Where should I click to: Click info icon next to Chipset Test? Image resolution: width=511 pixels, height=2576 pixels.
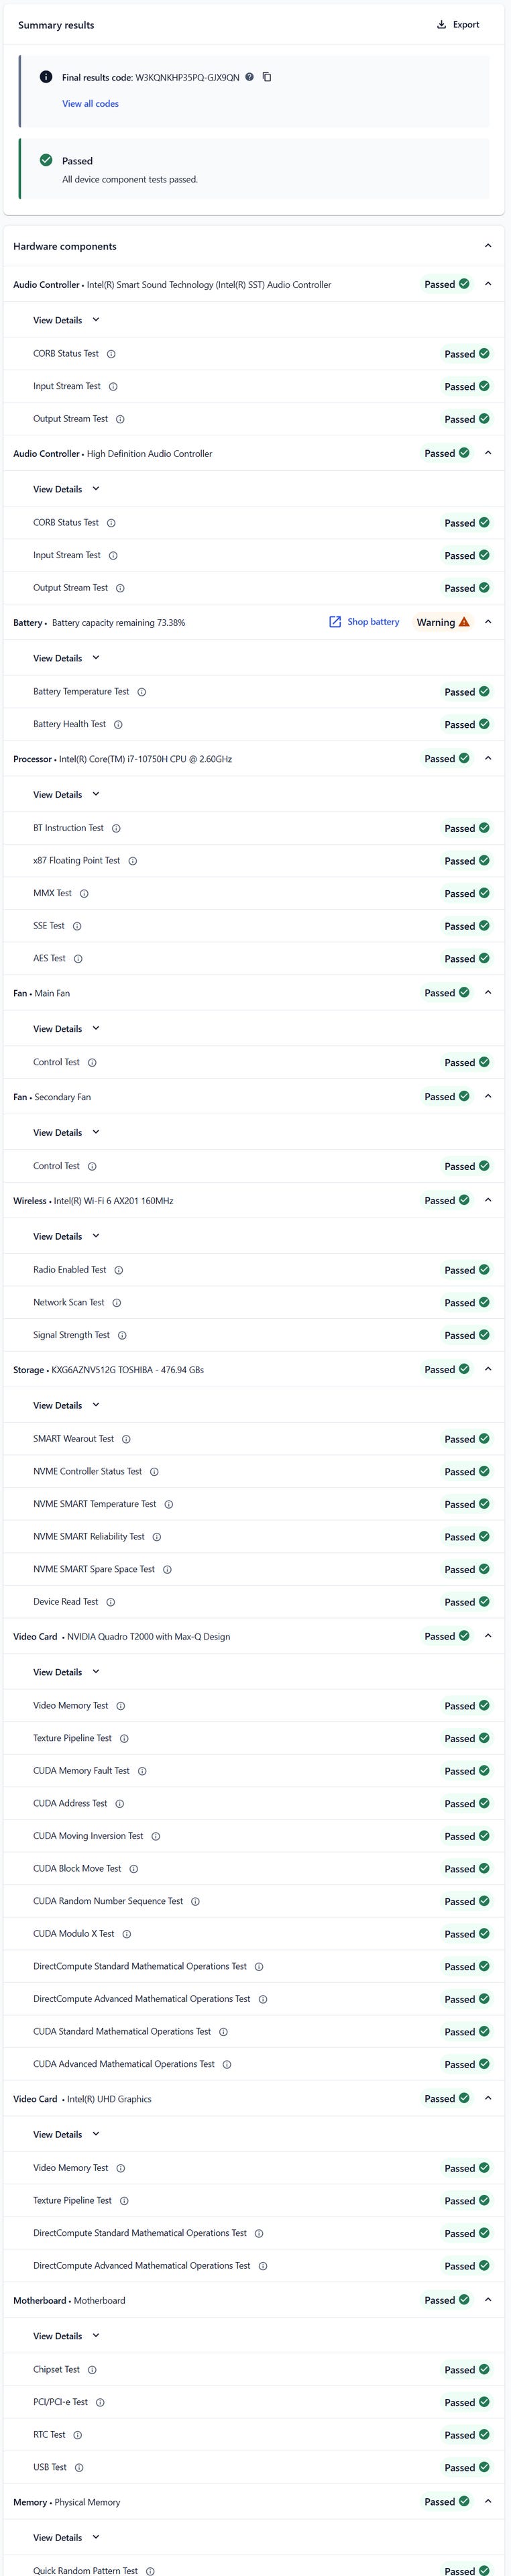[92, 2370]
